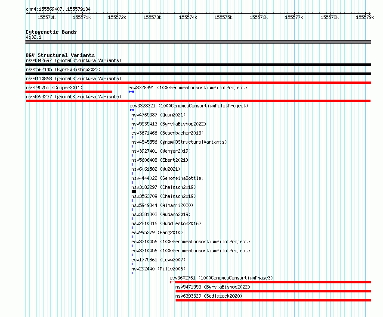Click the 4q32.1 cytogenetic band bar

click(198, 42)
